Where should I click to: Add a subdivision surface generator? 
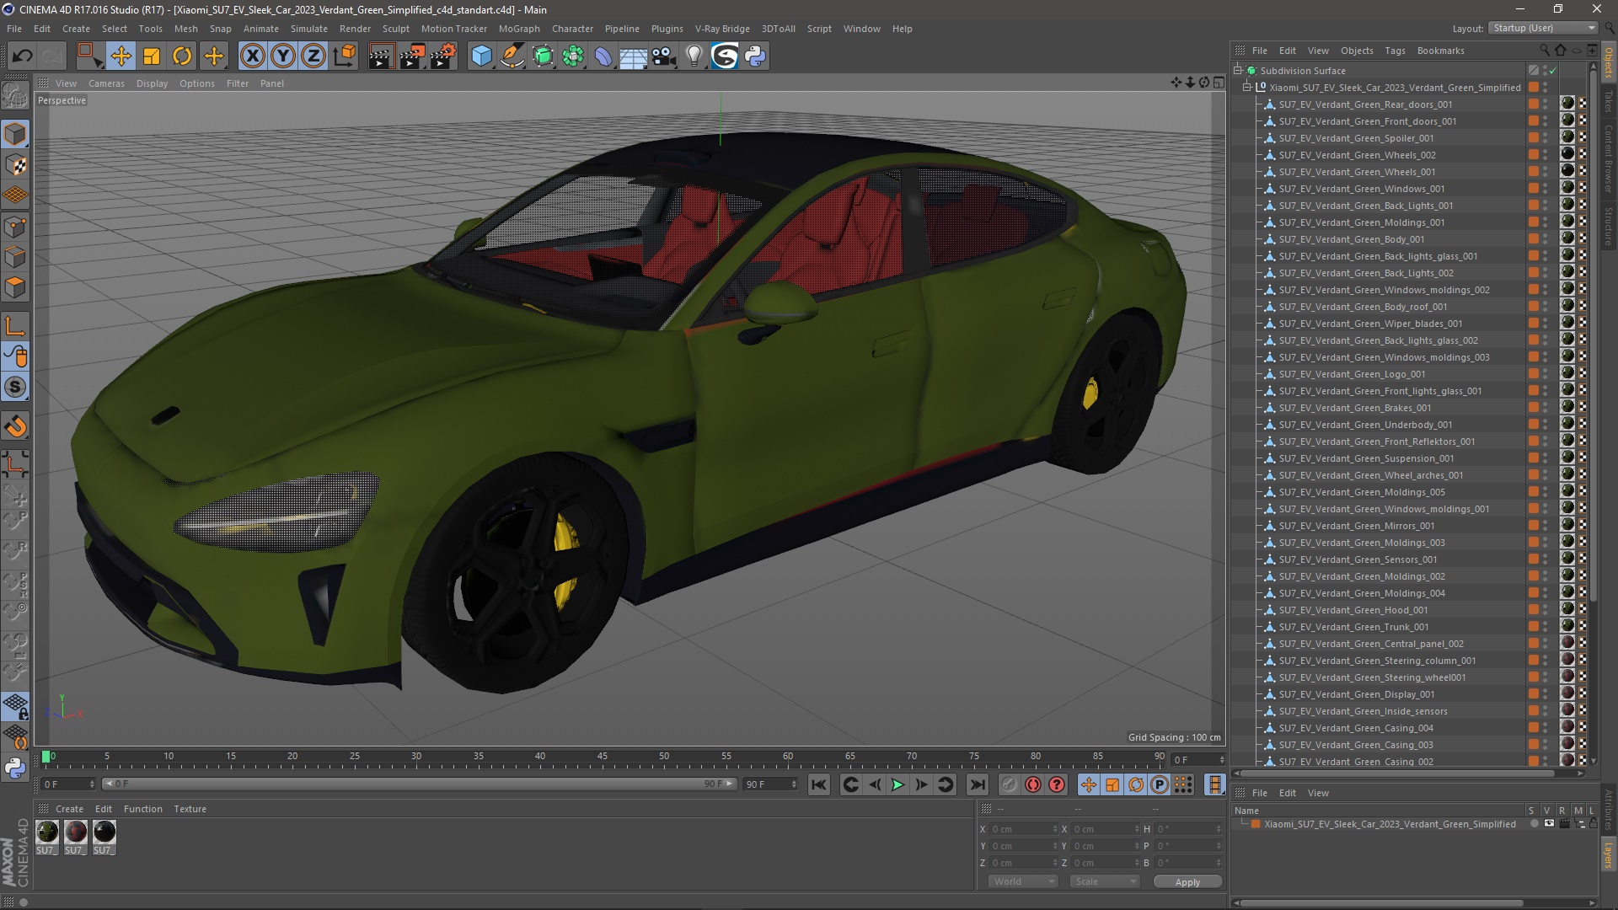[543, 56]
